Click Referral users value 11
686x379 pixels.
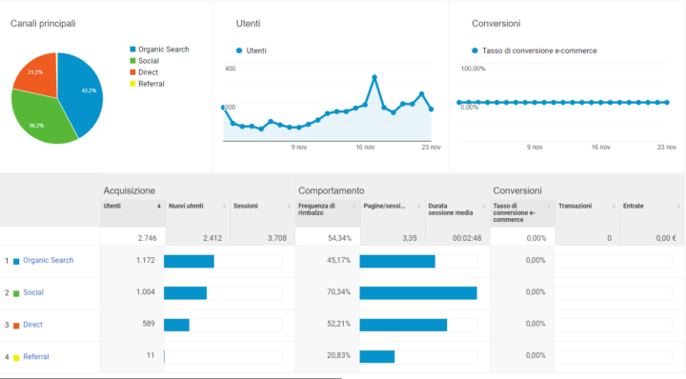point(151,355)
